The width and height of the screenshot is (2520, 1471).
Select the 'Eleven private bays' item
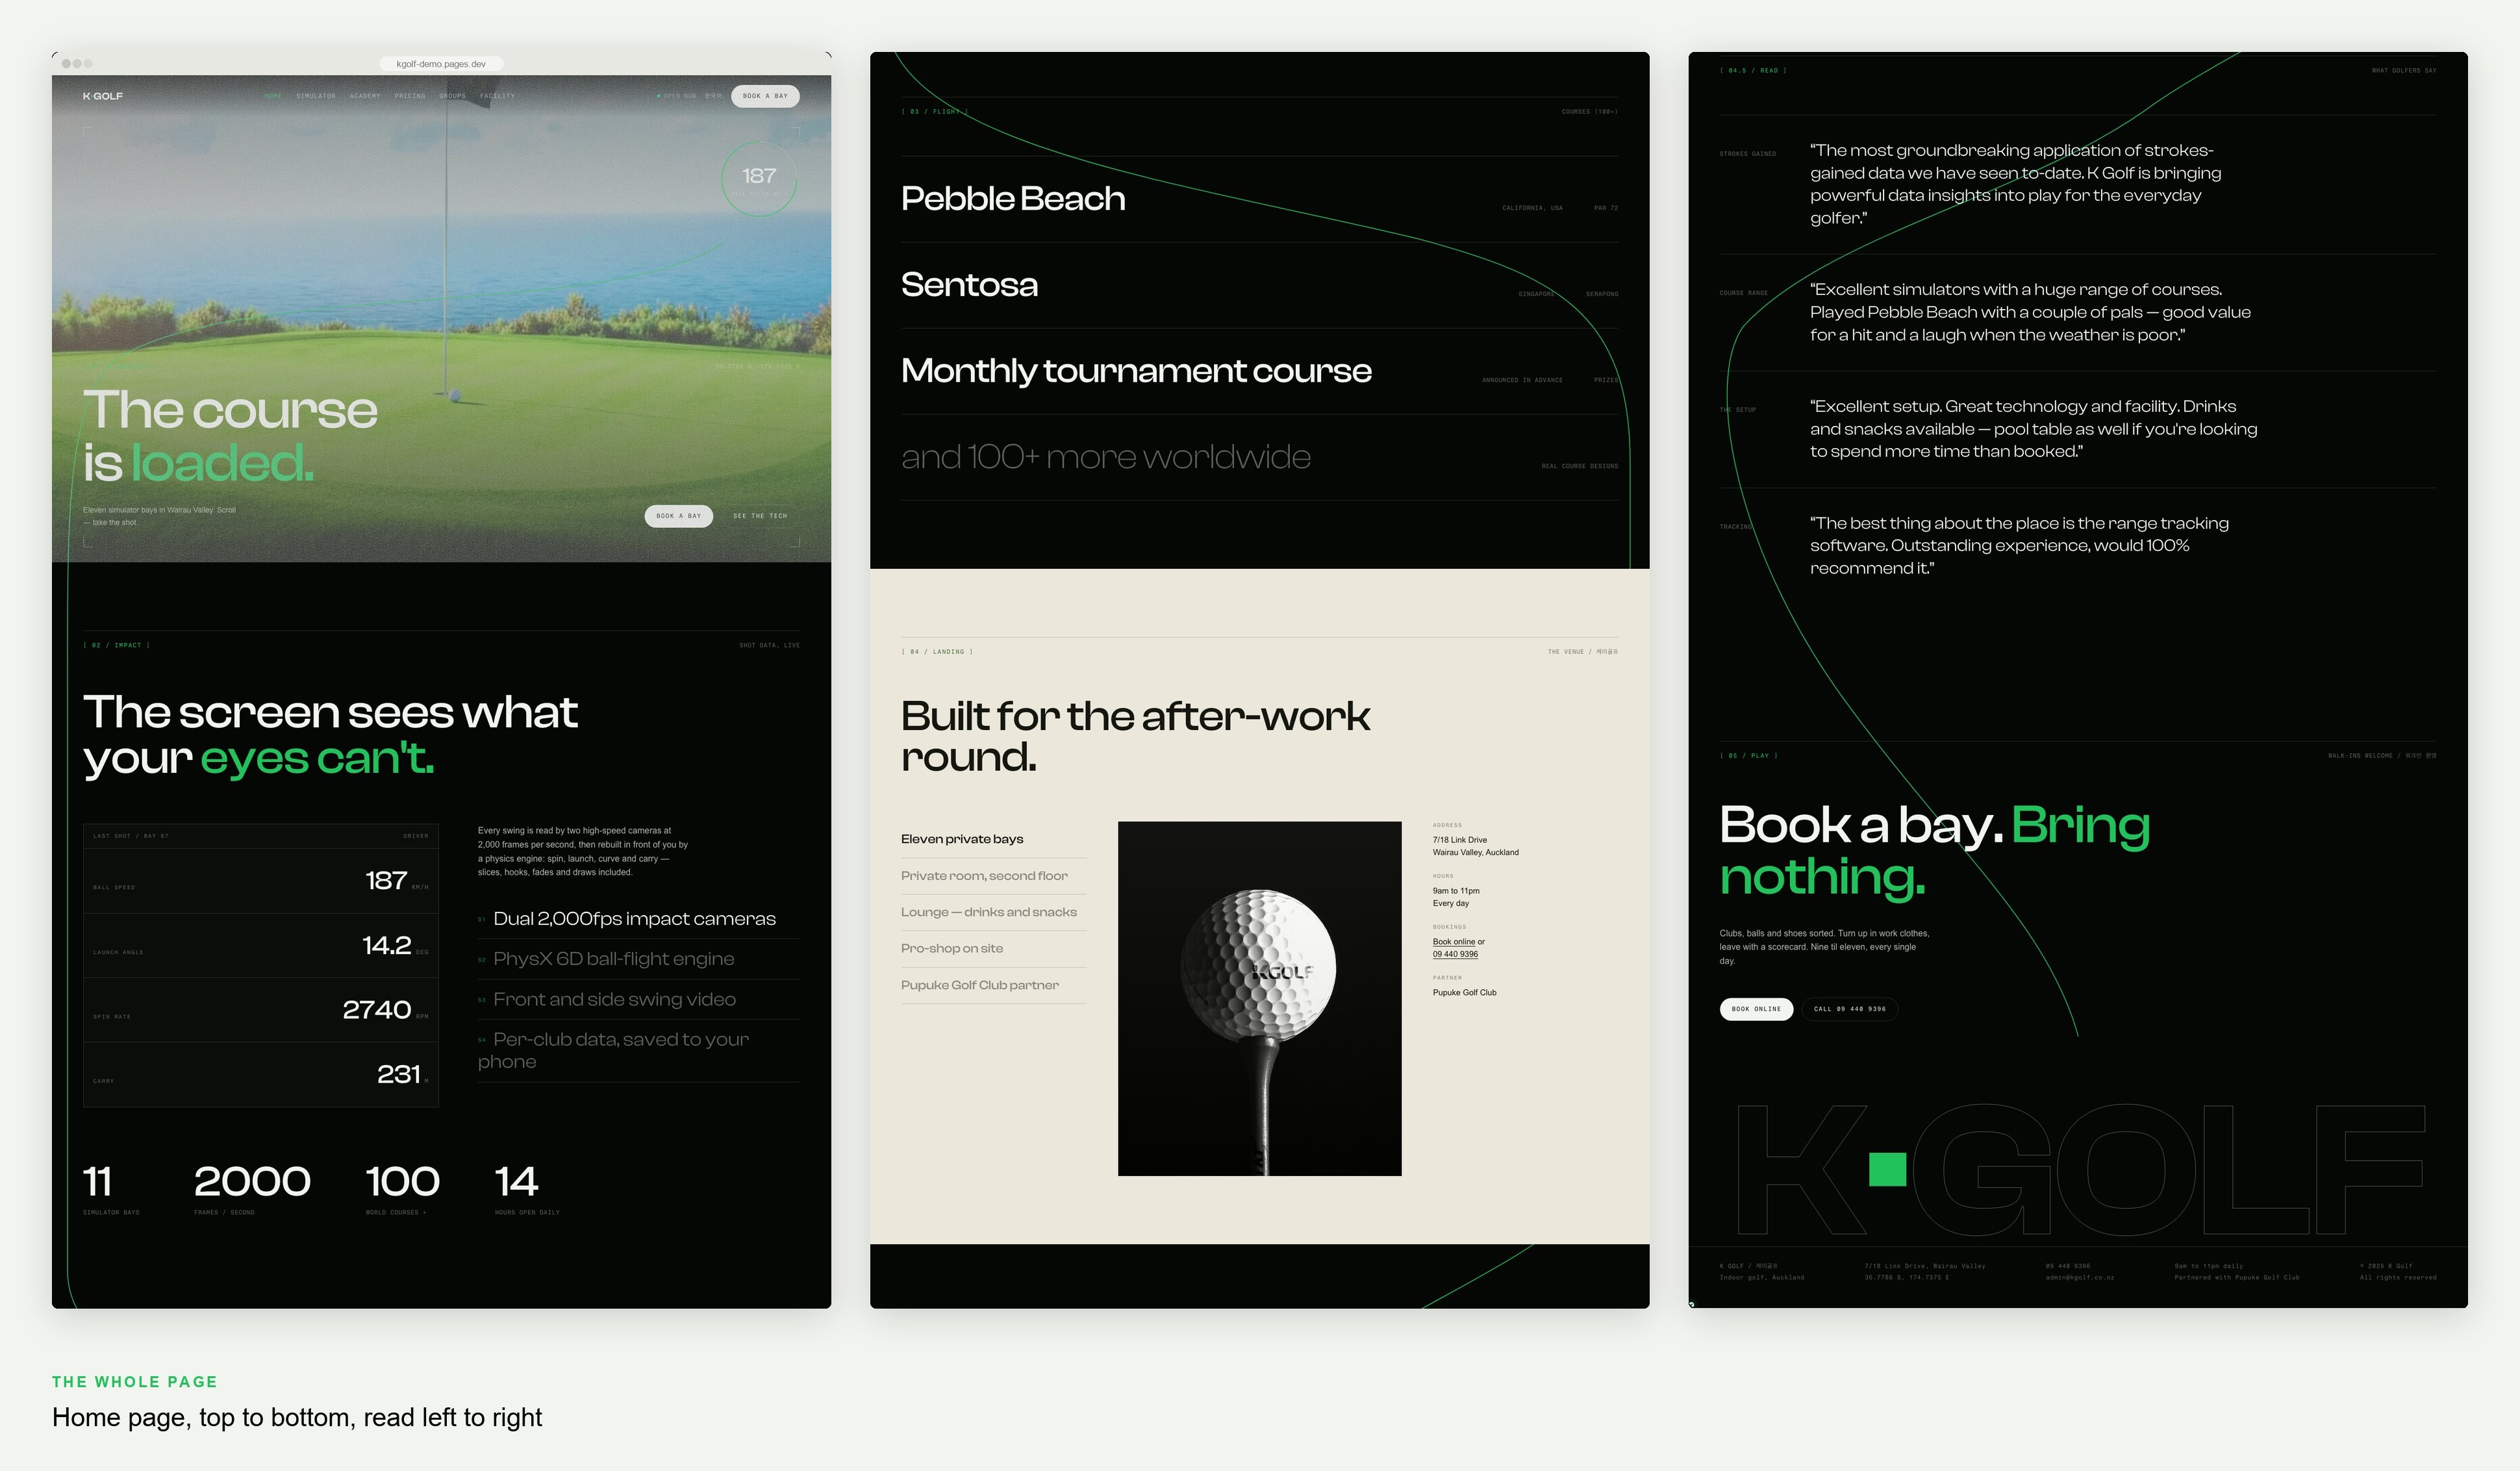(x=993, y=839)
